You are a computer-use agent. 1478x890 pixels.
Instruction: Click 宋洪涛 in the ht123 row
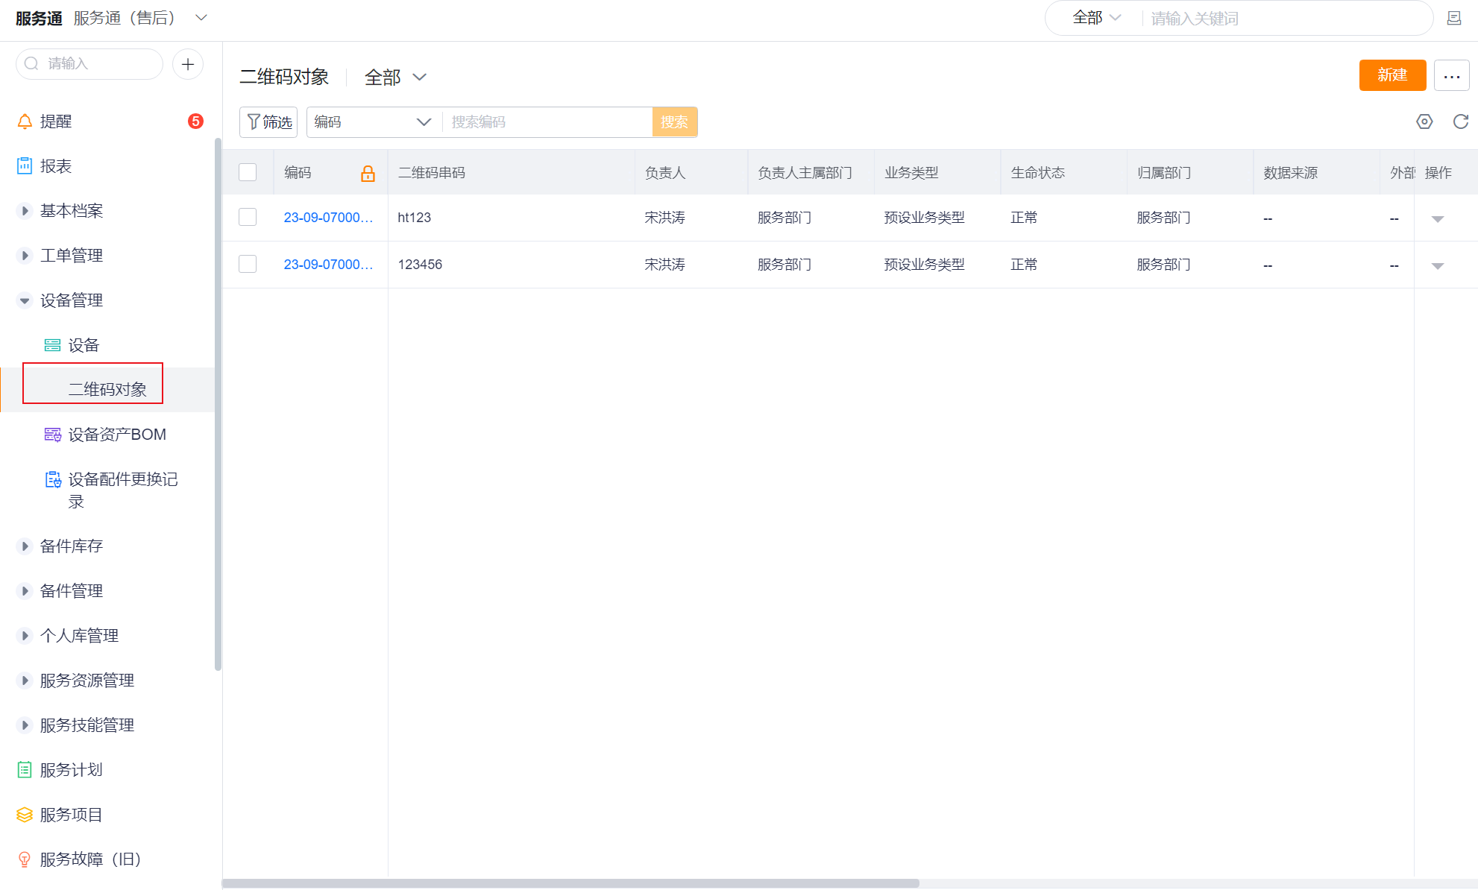(665, 218)
